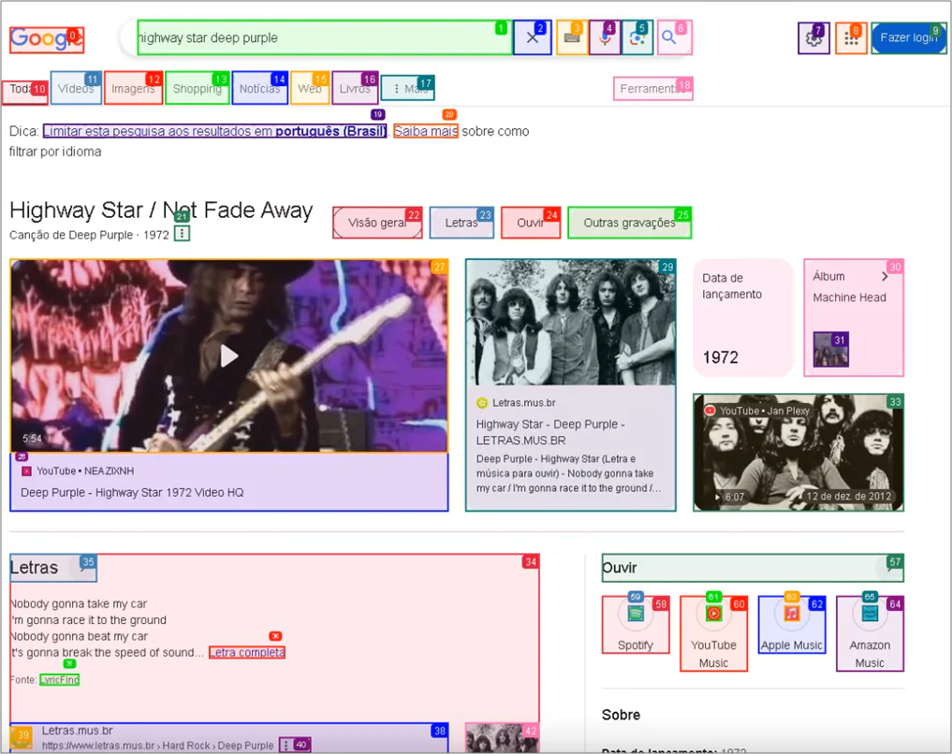
Task: Switch to the Vídeos tab
Action: (x=76, y=88)
